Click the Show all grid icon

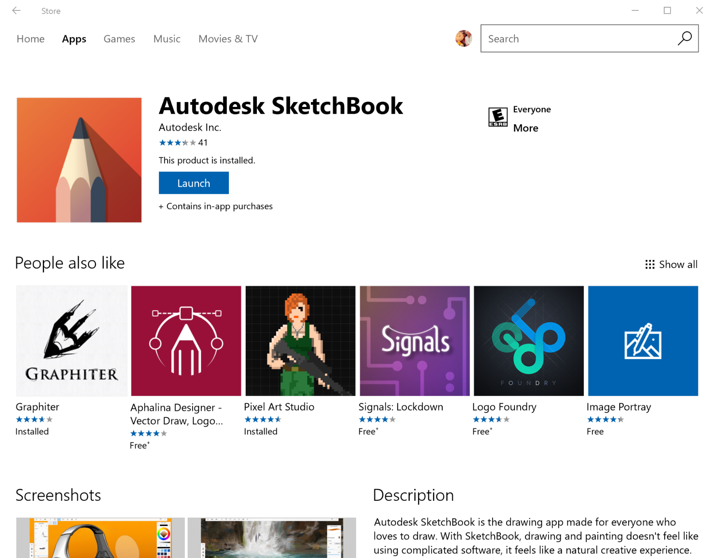[650, 265]
